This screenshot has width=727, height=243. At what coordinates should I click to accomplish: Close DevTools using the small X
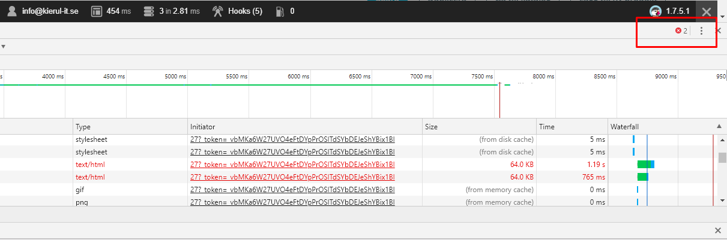[x=719, y=30]
